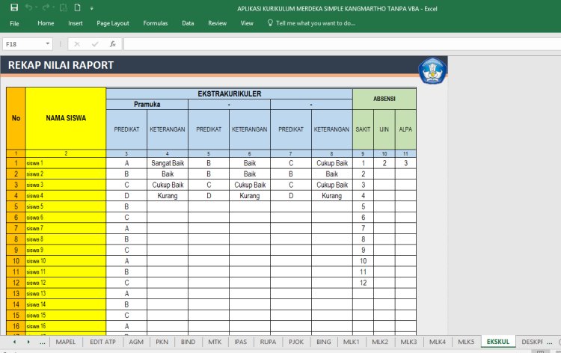Image resolution: width=561 pixels, height=353 pixels.
Task: Open the Page Layout ribbon tab
Action: pyautogui.click(x=113, y=23)
